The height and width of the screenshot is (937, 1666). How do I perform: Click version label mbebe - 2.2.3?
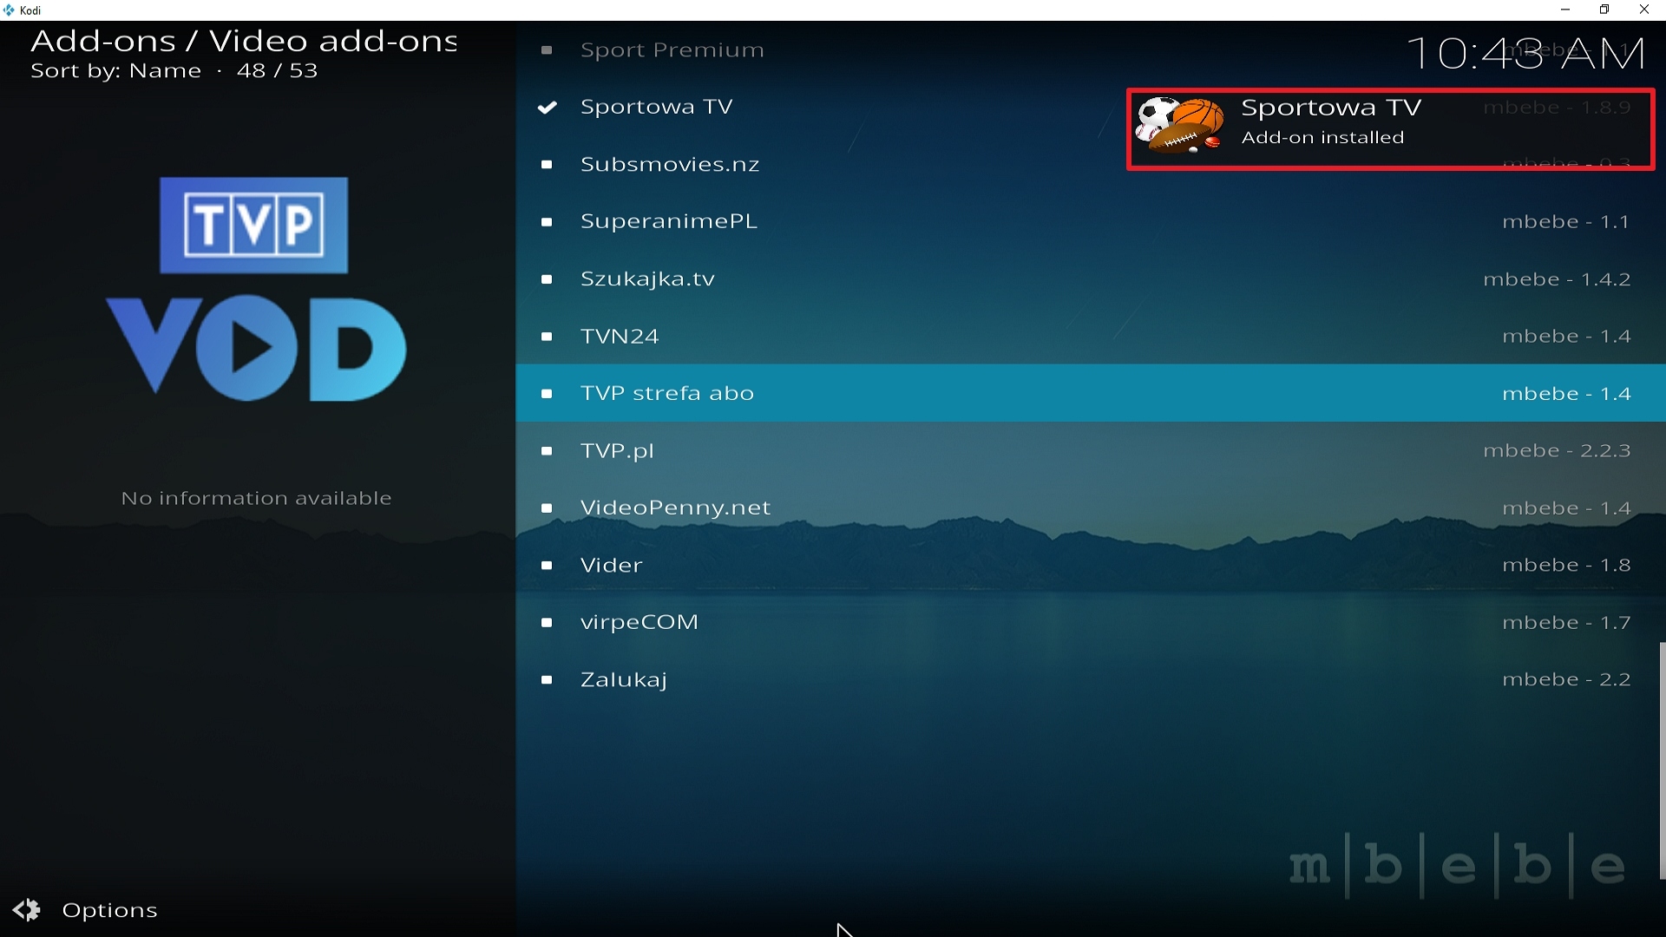tap(1558, 451)
